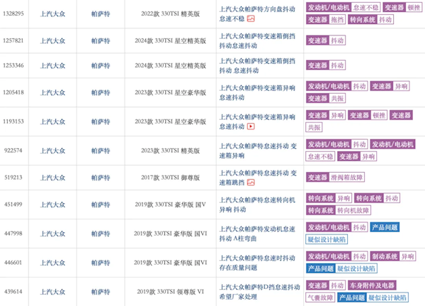Screen dimensions: 425x306
Task: Click trim text 2019款 330TSI 豪华版 国V
Action: click(170, 205)
